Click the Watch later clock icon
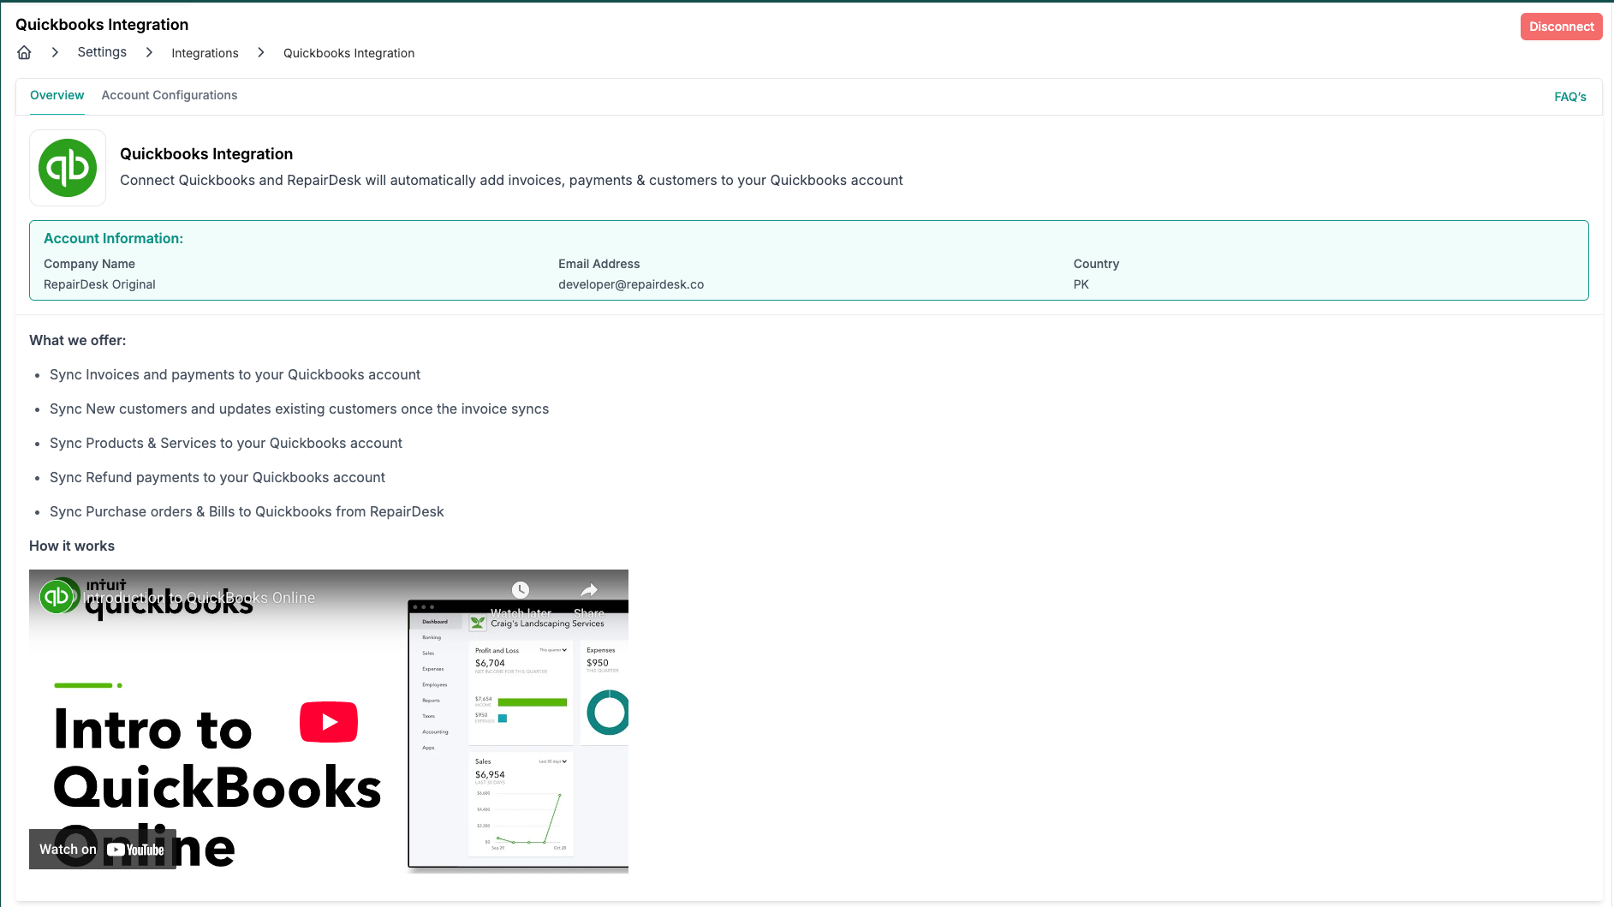Screen dimensions: 1614x907 point(521,590)
